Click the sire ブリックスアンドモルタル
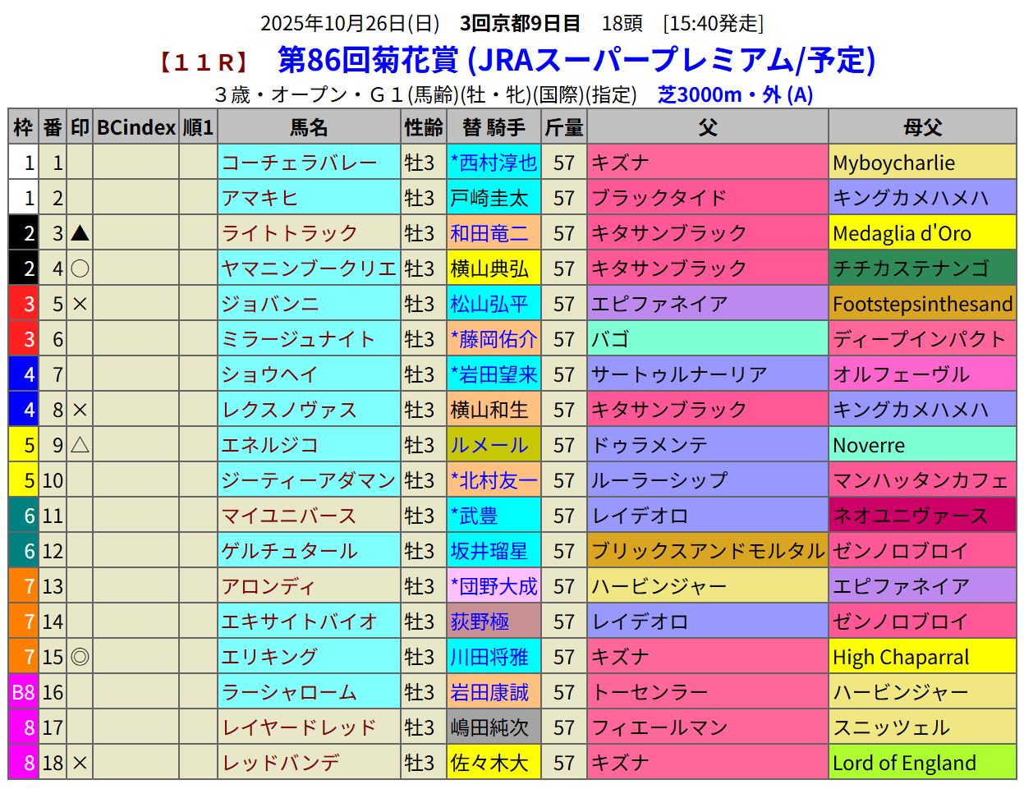 (708, 551)
